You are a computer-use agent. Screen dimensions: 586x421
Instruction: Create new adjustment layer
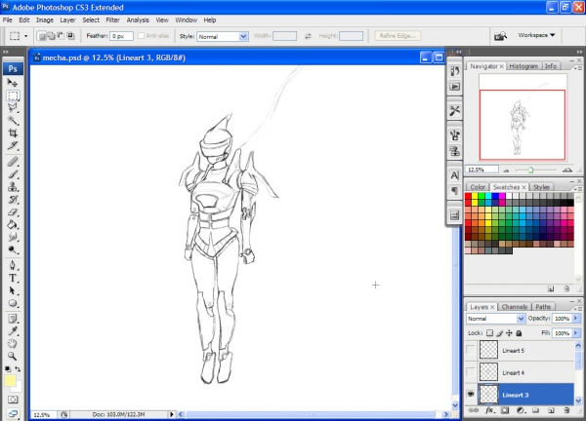(x=521, y=410)
